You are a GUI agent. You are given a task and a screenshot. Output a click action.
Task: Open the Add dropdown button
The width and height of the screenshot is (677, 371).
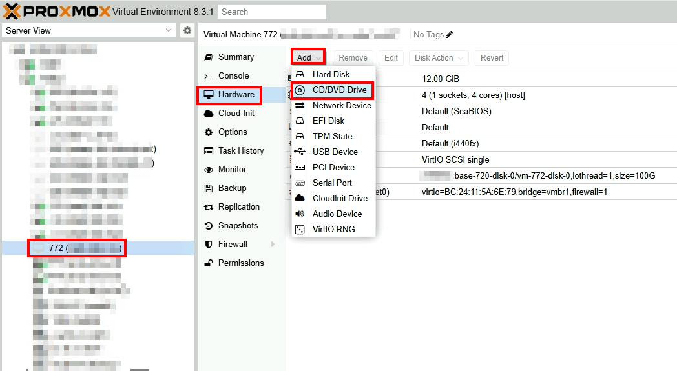(308, 58)
